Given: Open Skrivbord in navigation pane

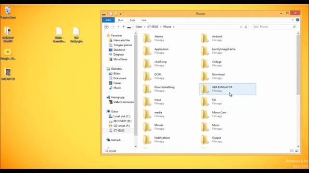Looking at the screenshot, I should tap(119, 50).
